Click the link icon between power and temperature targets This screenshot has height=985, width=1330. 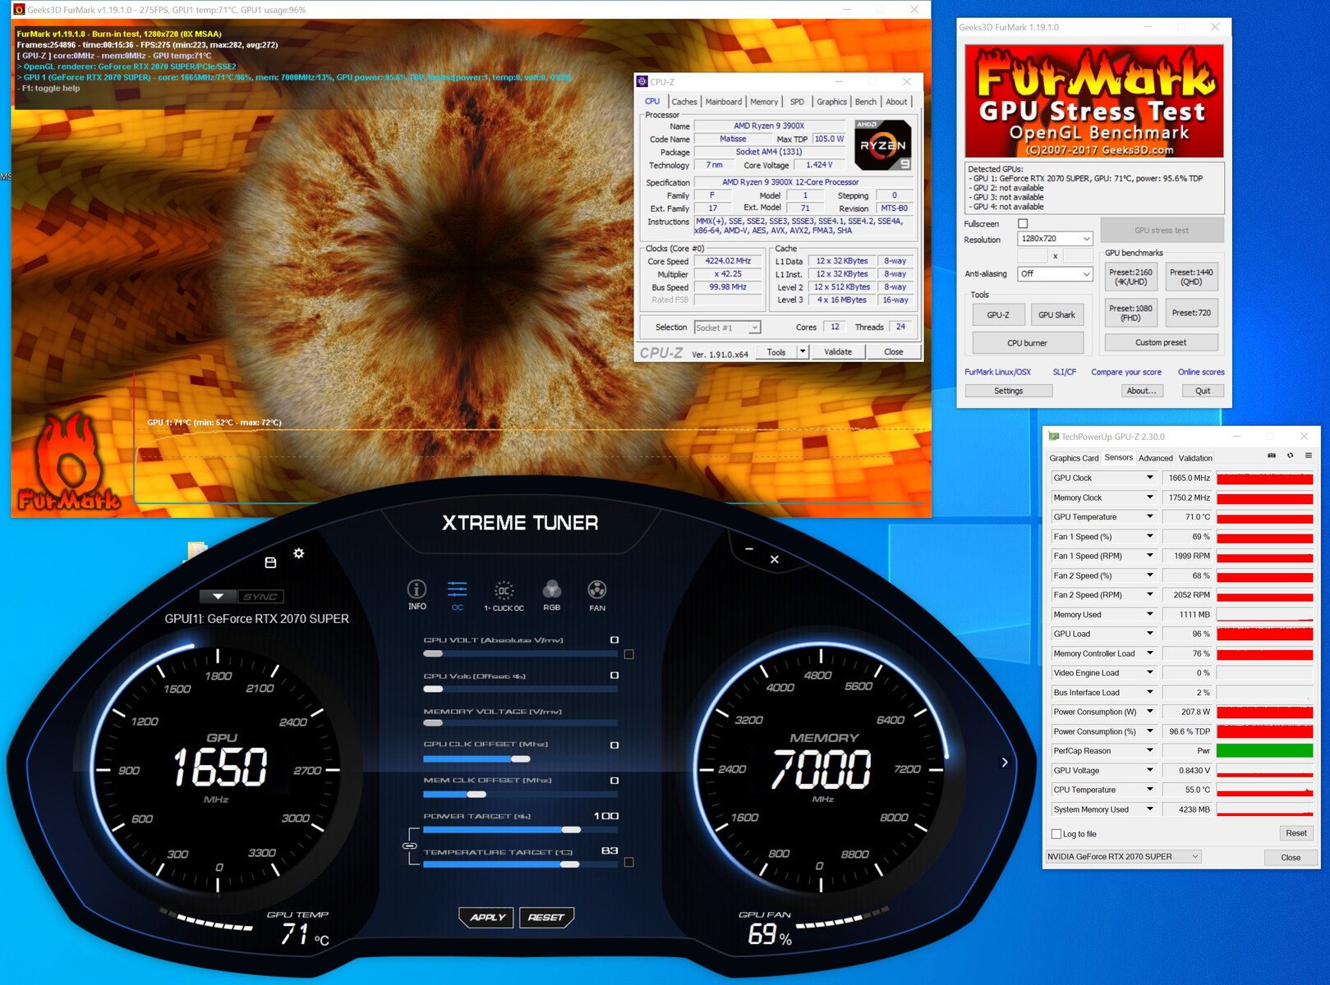[x=409, y=845]
